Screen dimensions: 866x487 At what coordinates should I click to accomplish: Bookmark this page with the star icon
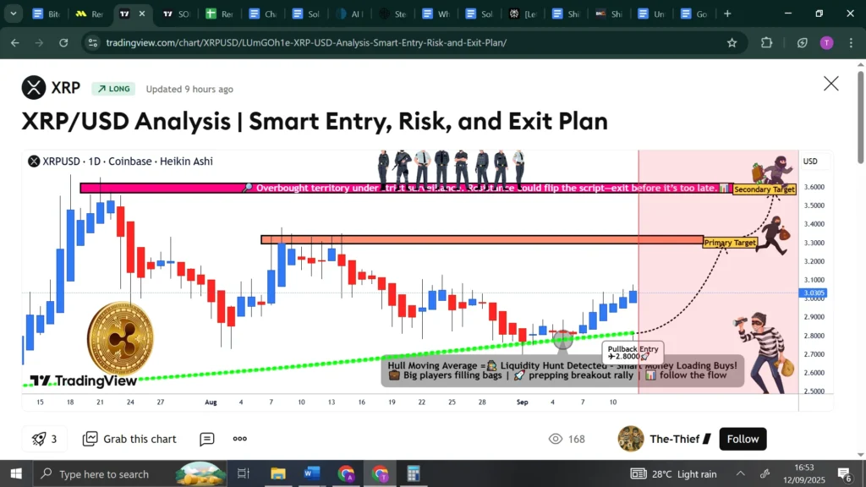[x=732, y=42]
